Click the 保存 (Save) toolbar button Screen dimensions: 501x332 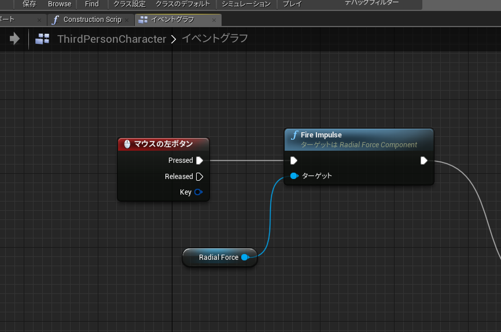[x=30, y=4]
